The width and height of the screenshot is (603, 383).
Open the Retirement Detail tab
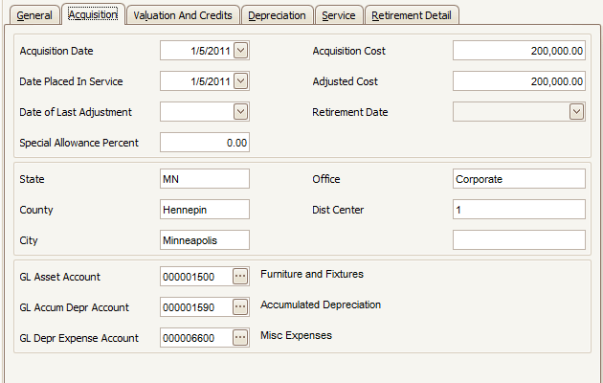click(x=413, y=15)
